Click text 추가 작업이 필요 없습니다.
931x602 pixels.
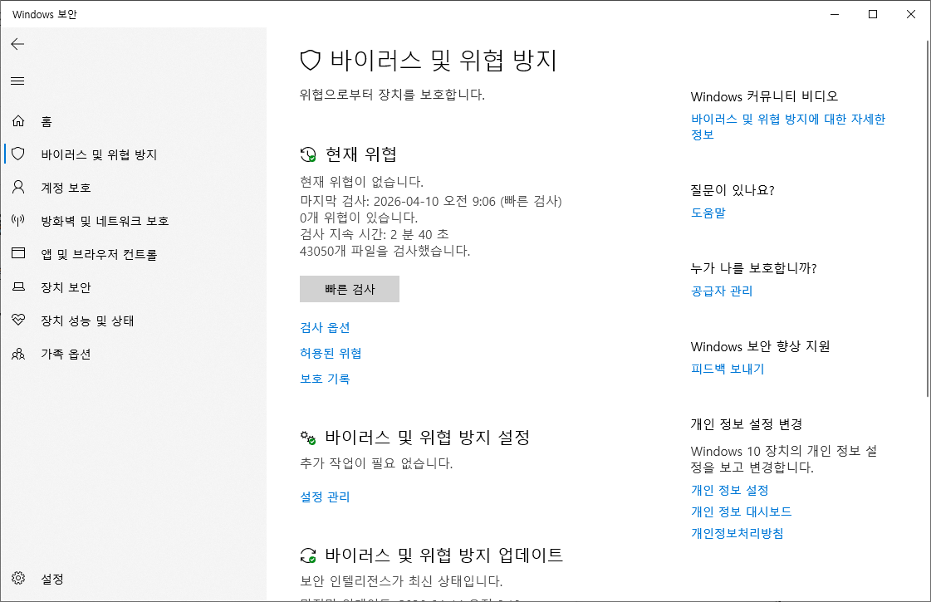tap(376, 463)
